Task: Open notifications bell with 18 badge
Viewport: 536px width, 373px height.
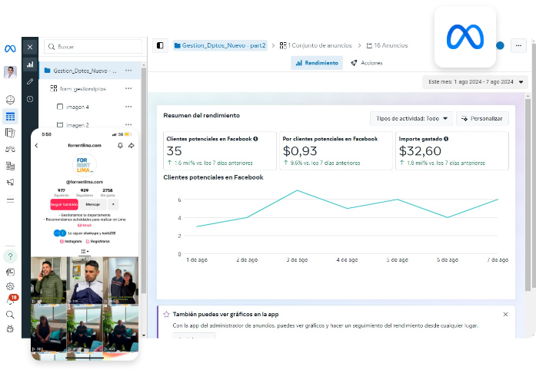Action: coord(11,300)
